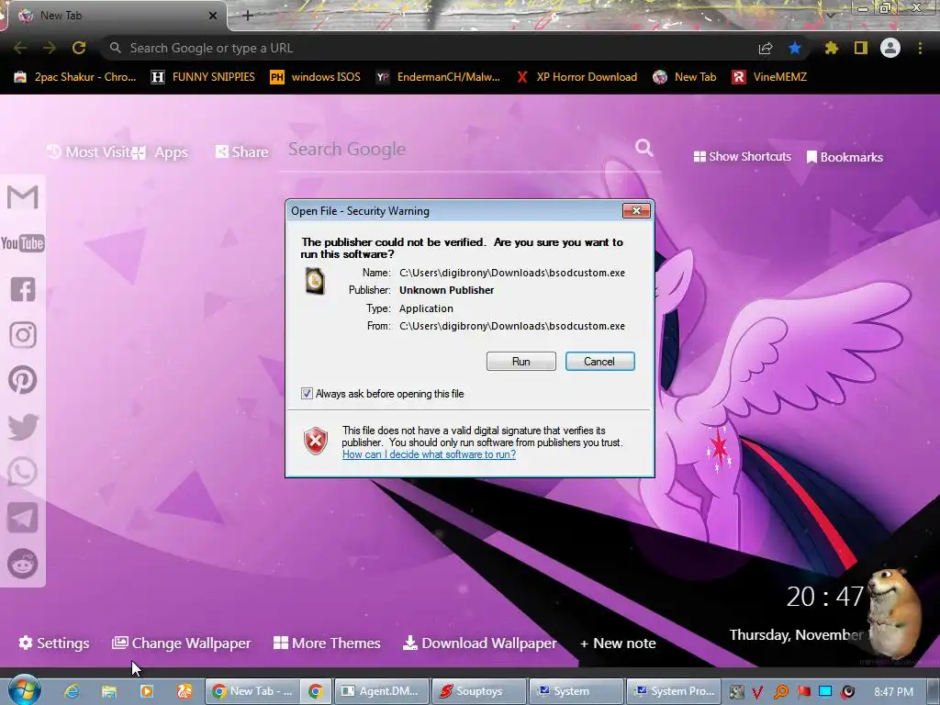Switch to Agent.DM... taskbar window

[x=382, y=691]
